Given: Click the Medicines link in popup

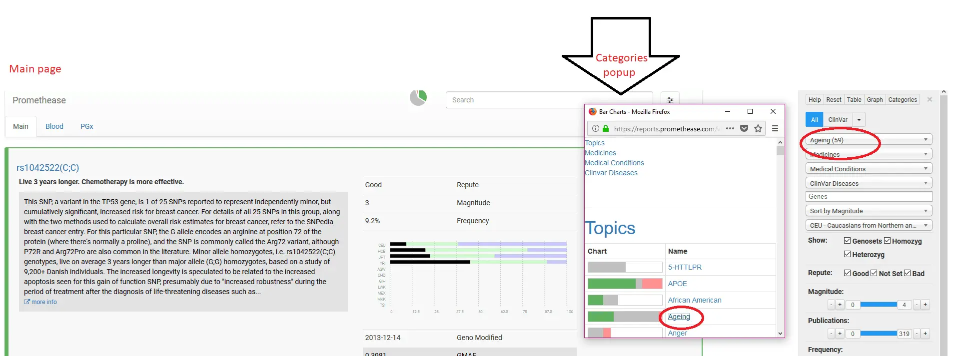Looking at the screenshot, I should pos(601,153).
